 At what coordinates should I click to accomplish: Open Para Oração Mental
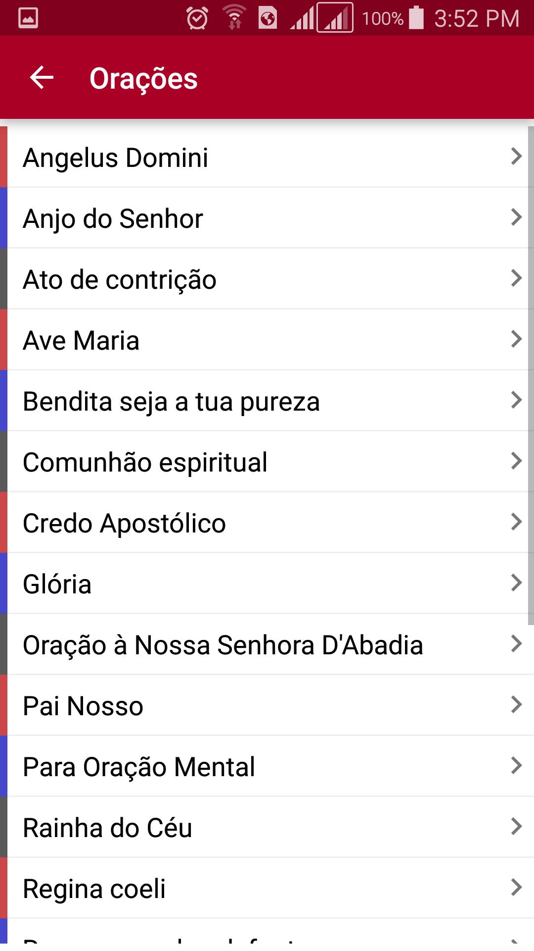coord(267,766)
